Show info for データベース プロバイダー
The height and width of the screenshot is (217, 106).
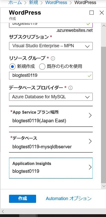point(70,88)
